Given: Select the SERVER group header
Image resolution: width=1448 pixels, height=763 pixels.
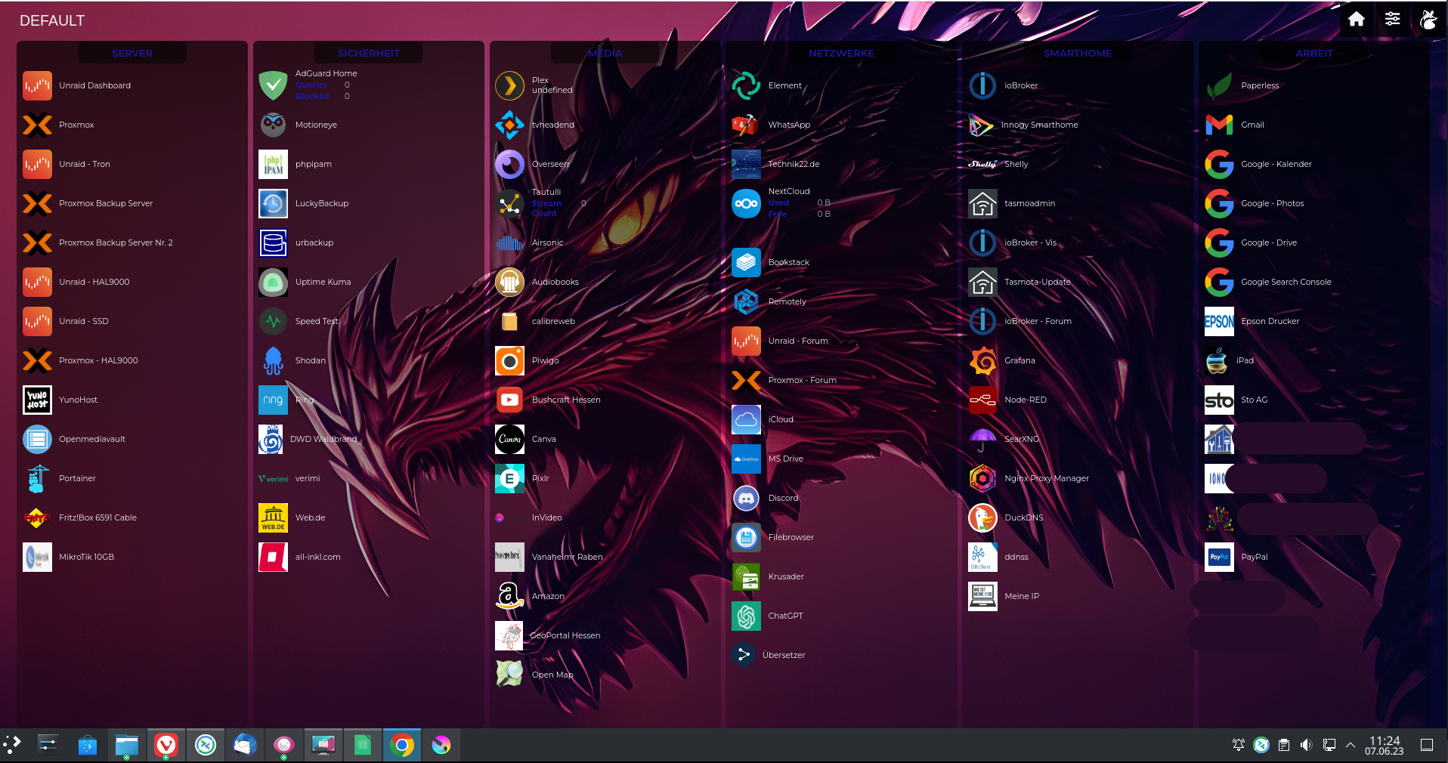Looking at the screenshot, I should click(132, 53).
